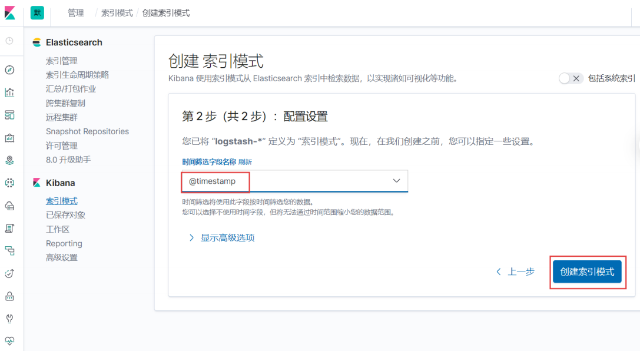Click 时间筛选字段名称 field label
Screen dimensions: 640x351
click(x=209, y=162)
